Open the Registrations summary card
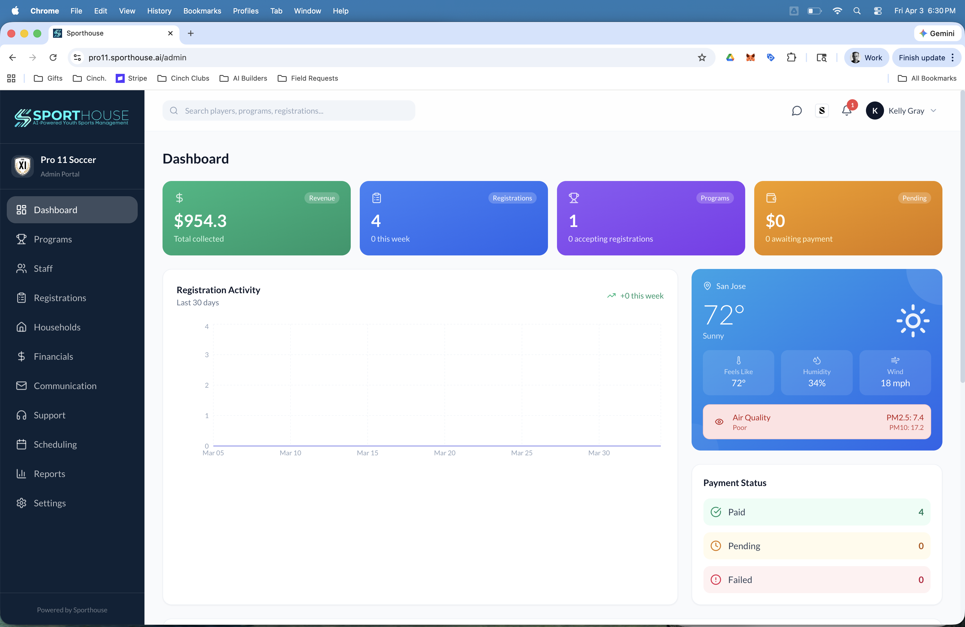965x627 pixels. coord(453,218)
